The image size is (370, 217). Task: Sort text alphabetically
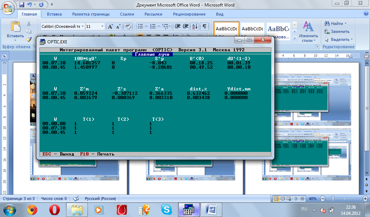[x=195, y=26]
